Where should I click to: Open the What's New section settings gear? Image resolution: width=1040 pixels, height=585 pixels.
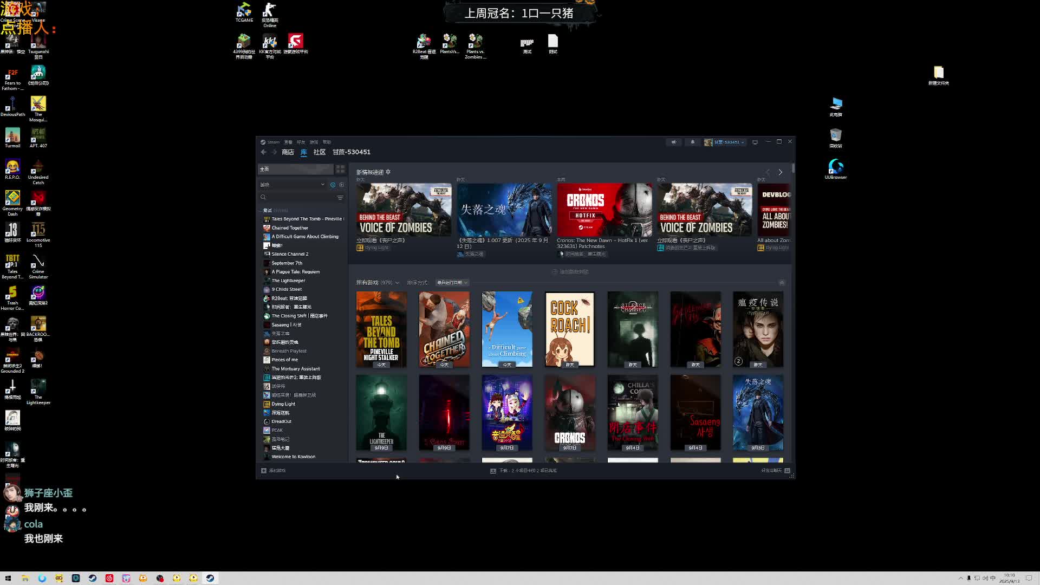tap(388, 172)
